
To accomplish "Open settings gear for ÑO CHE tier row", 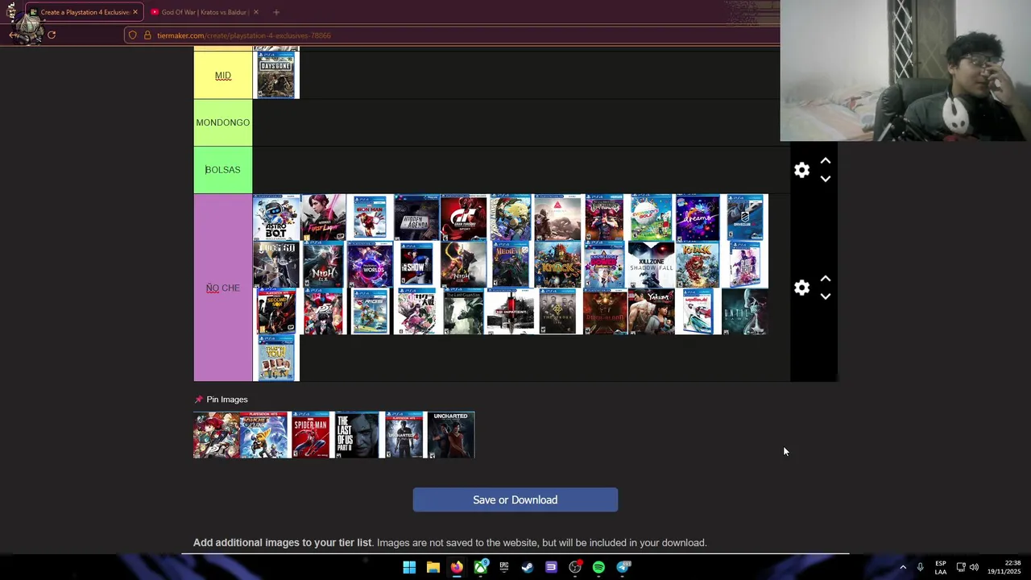I will click(x=801, y=288).
